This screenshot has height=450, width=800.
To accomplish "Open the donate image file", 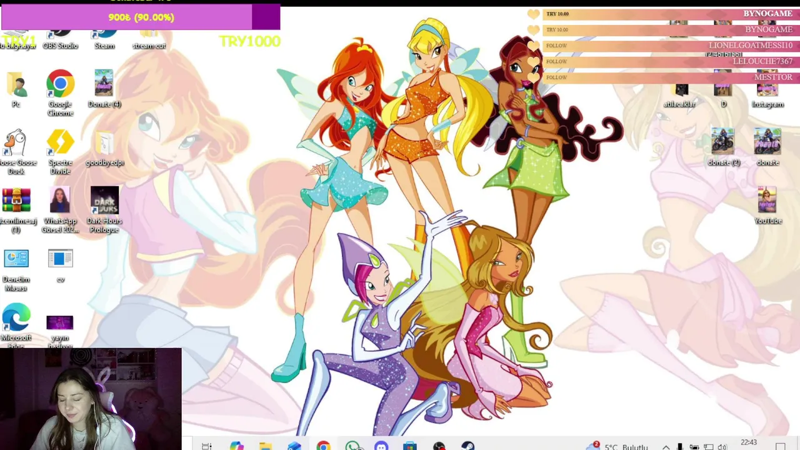I will [767, 148].
